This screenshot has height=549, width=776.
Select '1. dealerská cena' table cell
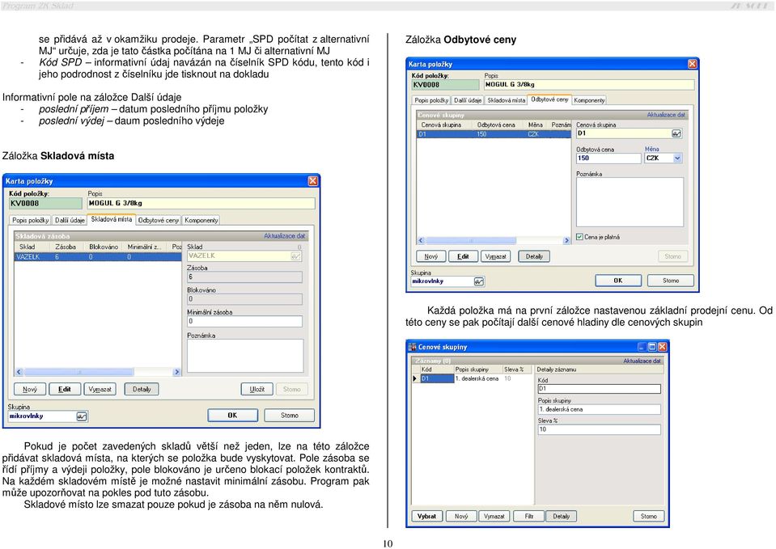point(477,379)
